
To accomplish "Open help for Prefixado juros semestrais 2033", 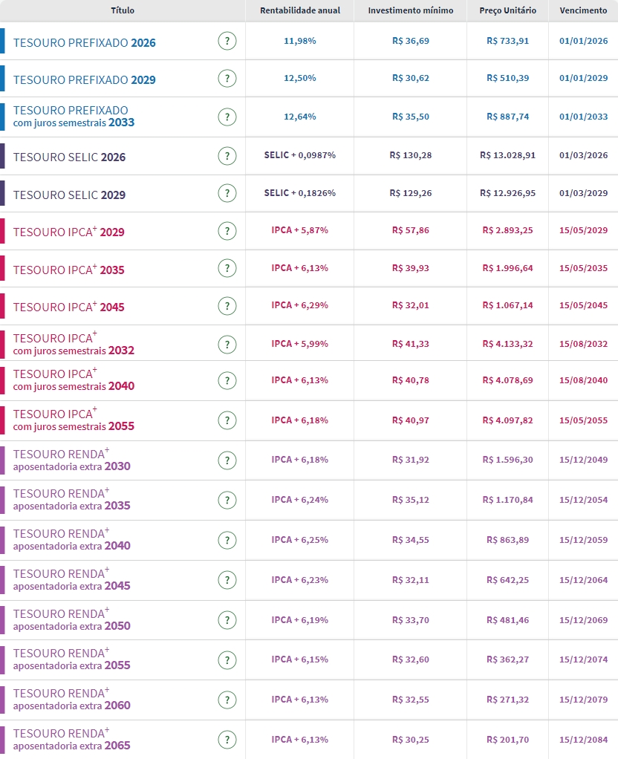I will [227, 117].
